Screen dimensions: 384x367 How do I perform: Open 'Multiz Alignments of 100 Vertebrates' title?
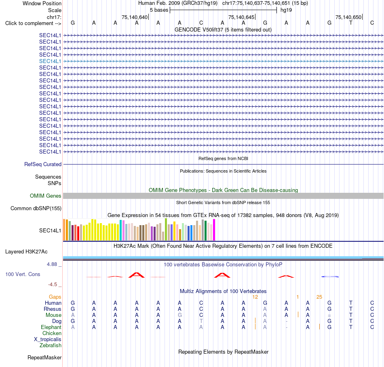[223, 291]
